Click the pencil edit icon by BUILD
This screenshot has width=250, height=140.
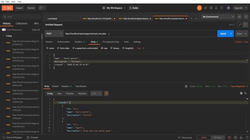pos(239,24)
